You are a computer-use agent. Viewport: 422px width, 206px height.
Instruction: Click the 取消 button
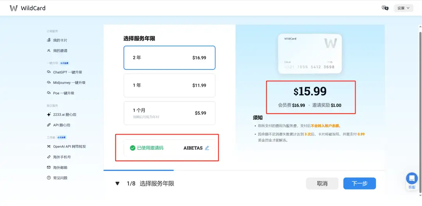coord(322,183)
